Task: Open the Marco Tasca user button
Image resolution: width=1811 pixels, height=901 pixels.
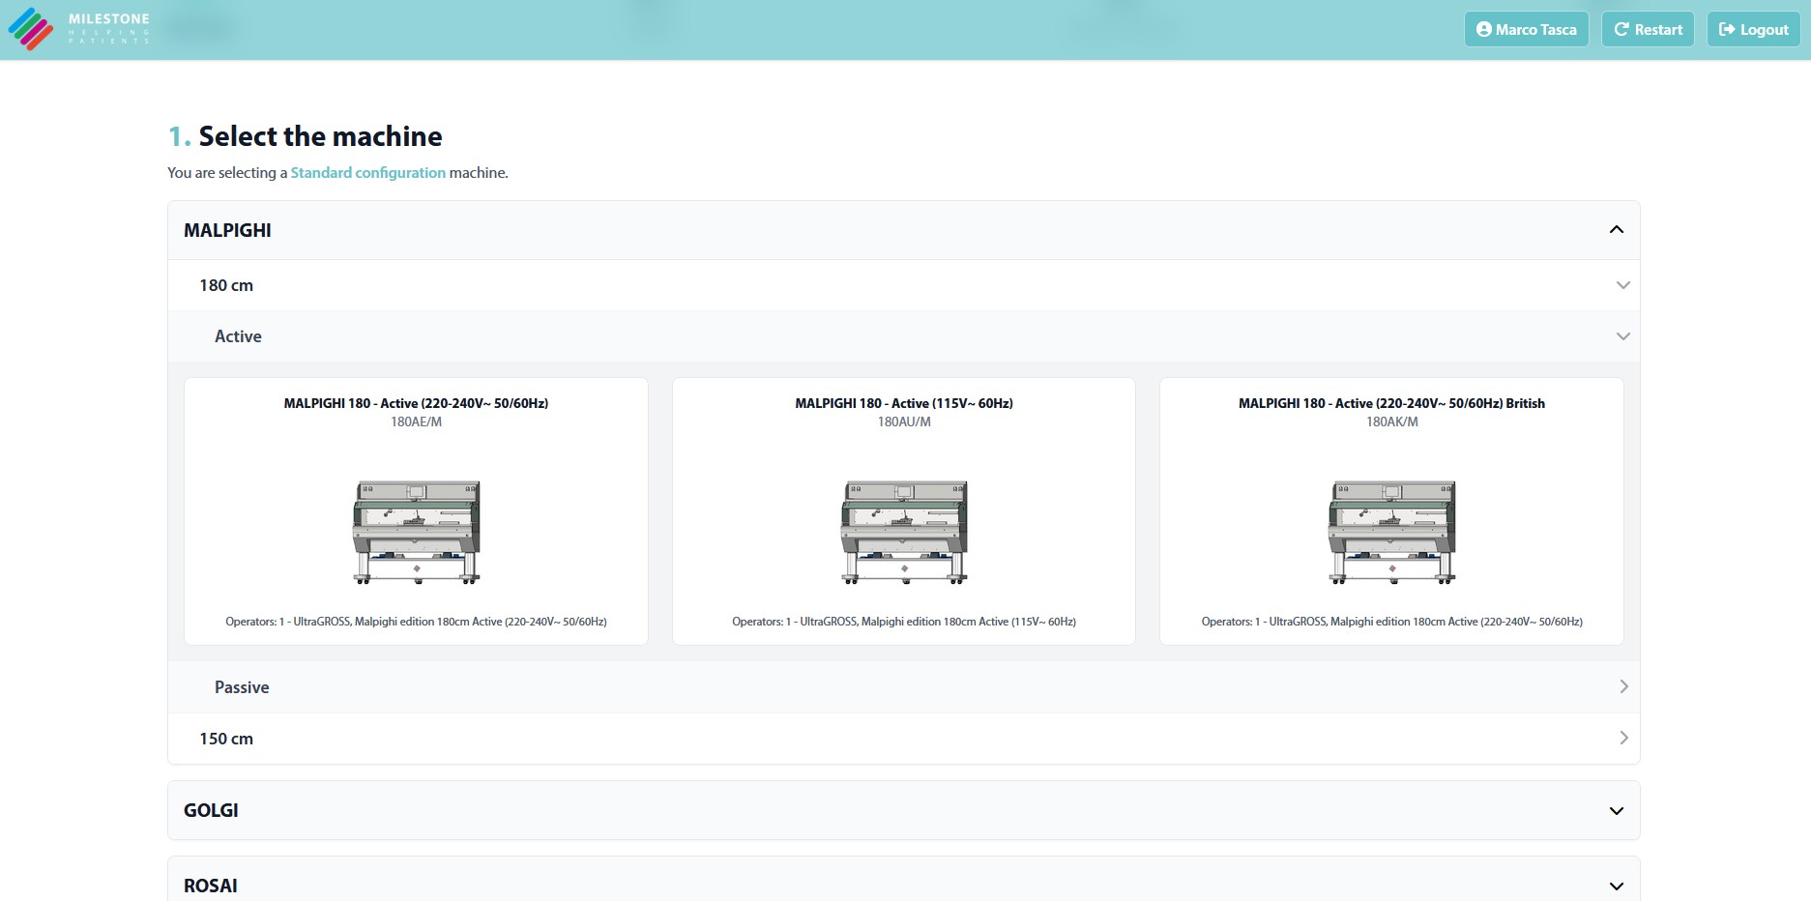Action: pos(1526,29)
